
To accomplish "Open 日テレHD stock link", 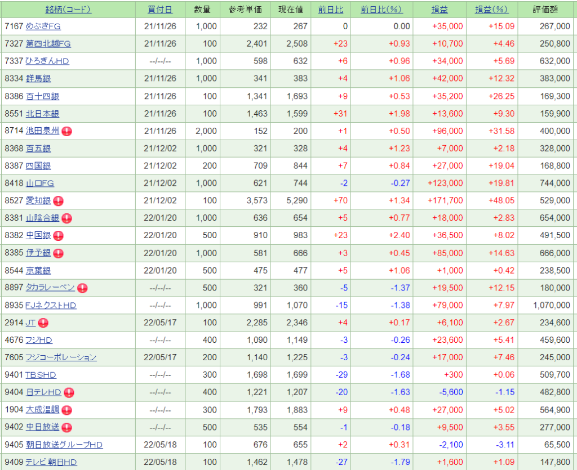I will 43,392.
